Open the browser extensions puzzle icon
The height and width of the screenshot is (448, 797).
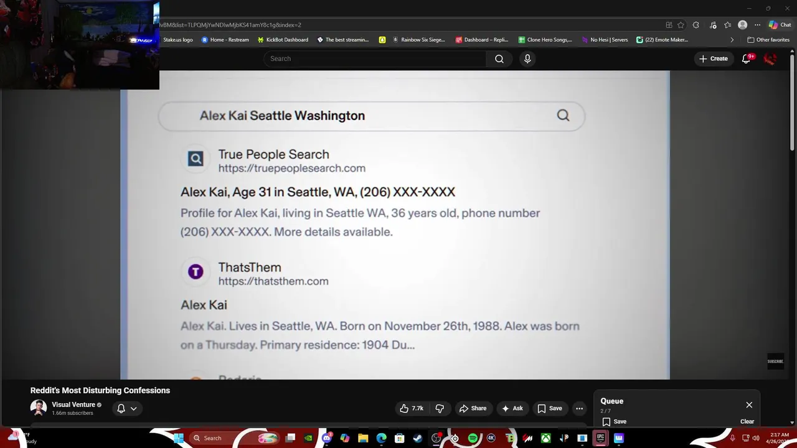[x=696, y=25]
